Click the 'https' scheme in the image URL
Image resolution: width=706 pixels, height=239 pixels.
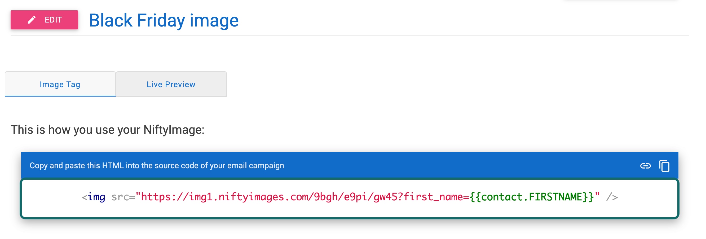(156, 197)
